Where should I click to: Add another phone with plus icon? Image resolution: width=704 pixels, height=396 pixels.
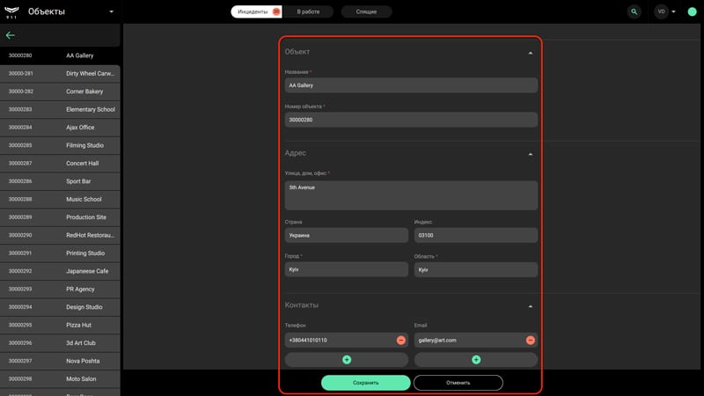click(x=347, y=360)
